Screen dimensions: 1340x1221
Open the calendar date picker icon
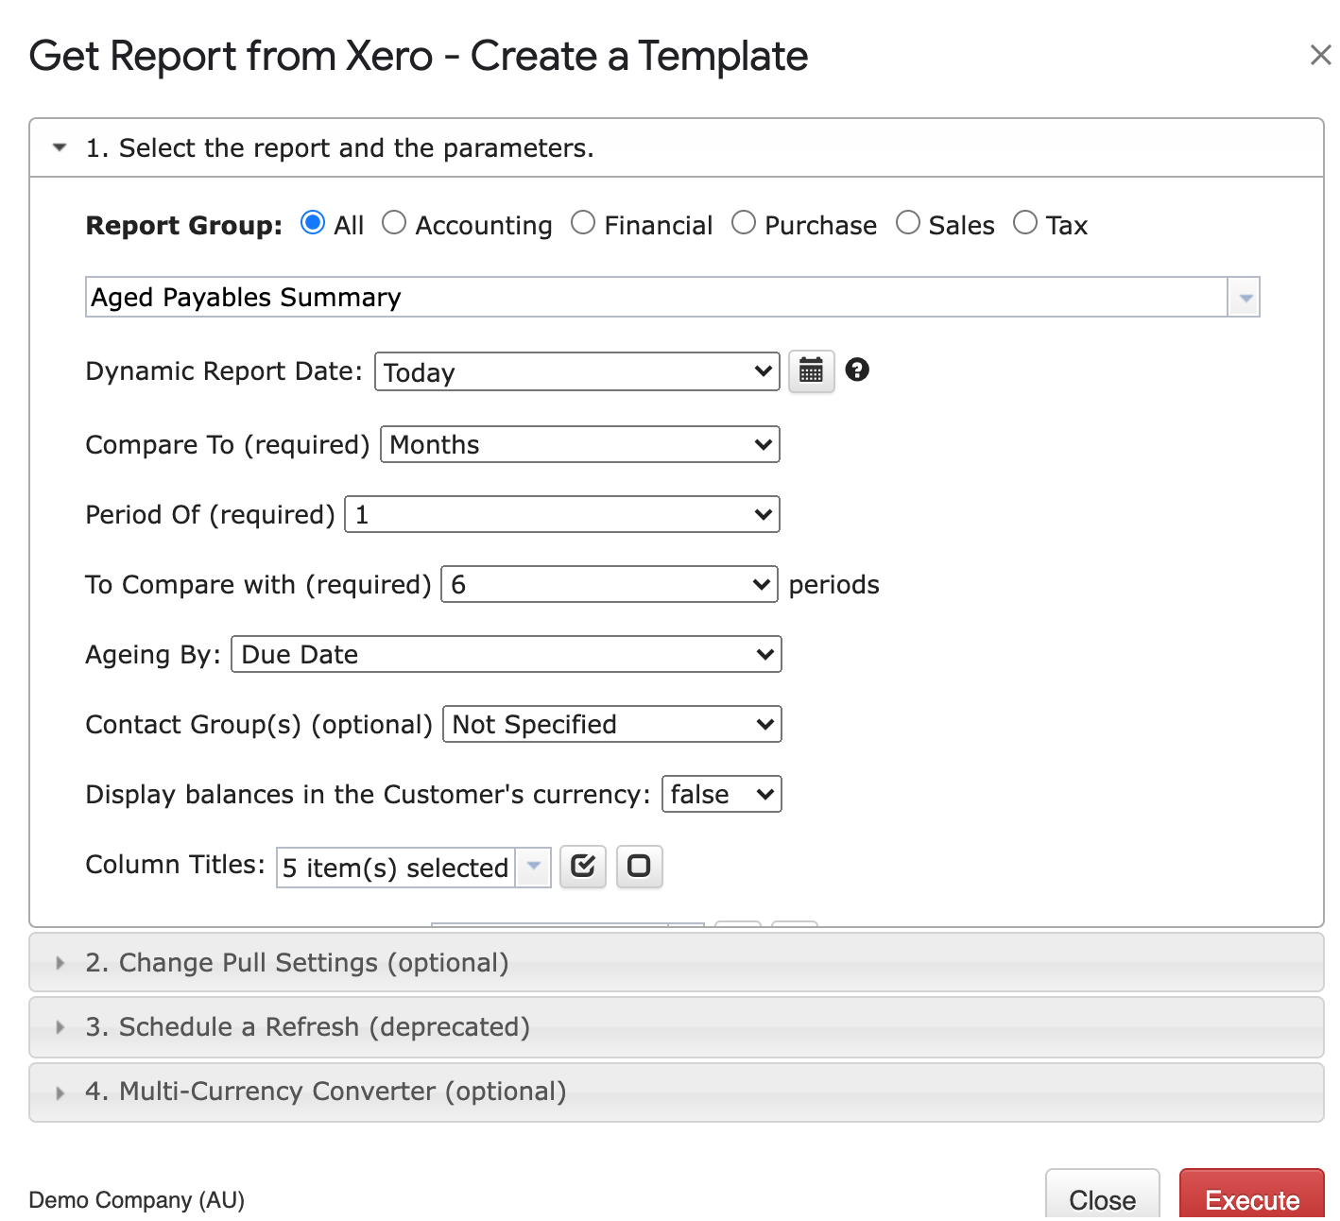pyautogui.click(x=811, y=371)
